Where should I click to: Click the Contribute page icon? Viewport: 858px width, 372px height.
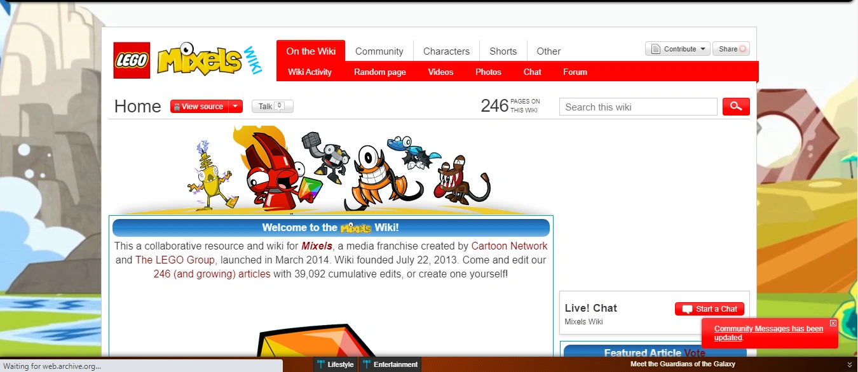pyautogui.click(x=656, y=49)
